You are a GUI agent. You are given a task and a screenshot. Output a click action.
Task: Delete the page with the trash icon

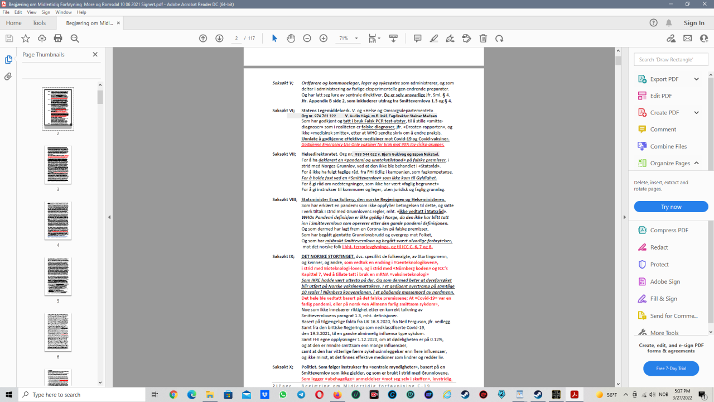483,39
